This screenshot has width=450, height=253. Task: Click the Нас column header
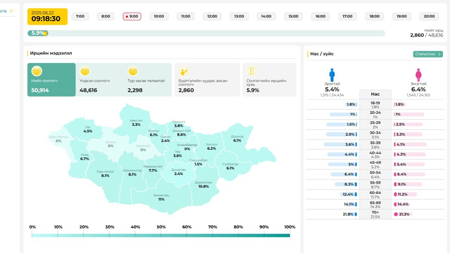coord(375,94)
